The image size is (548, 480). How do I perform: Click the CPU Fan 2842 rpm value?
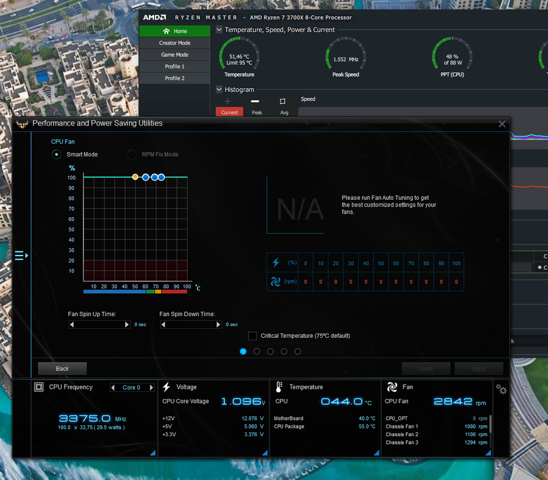[x=453, y=401]
